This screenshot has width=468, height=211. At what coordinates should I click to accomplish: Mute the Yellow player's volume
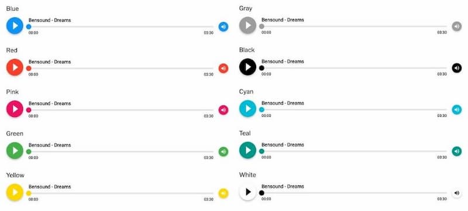[223, 193]
